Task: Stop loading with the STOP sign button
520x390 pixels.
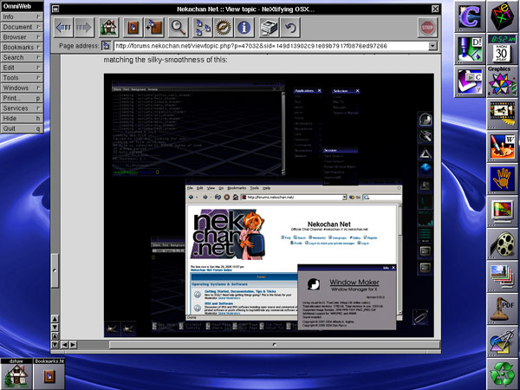Action: coord(427,27)
